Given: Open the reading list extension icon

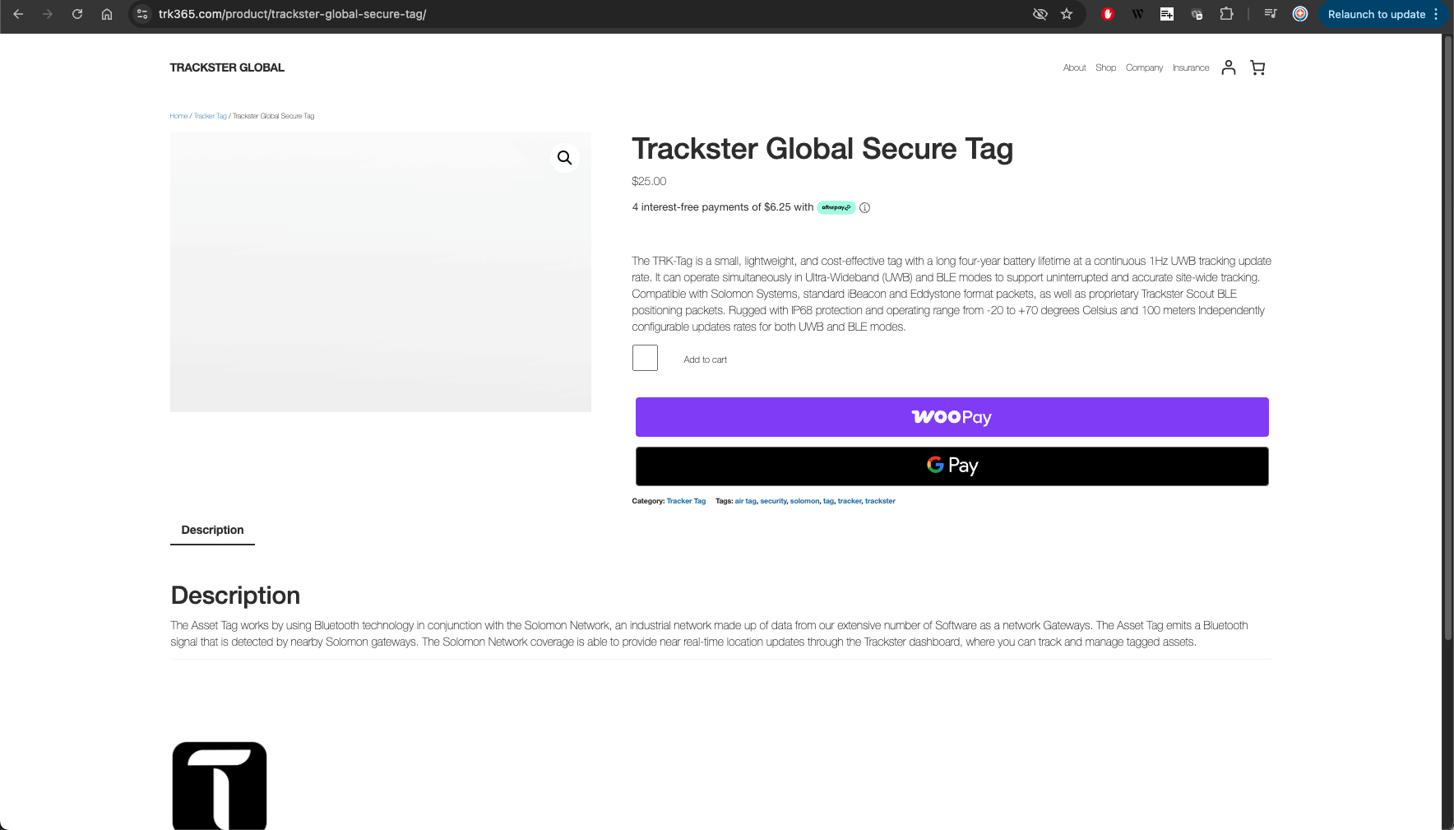Looking at the screenshot, I should click(1167, 14).
